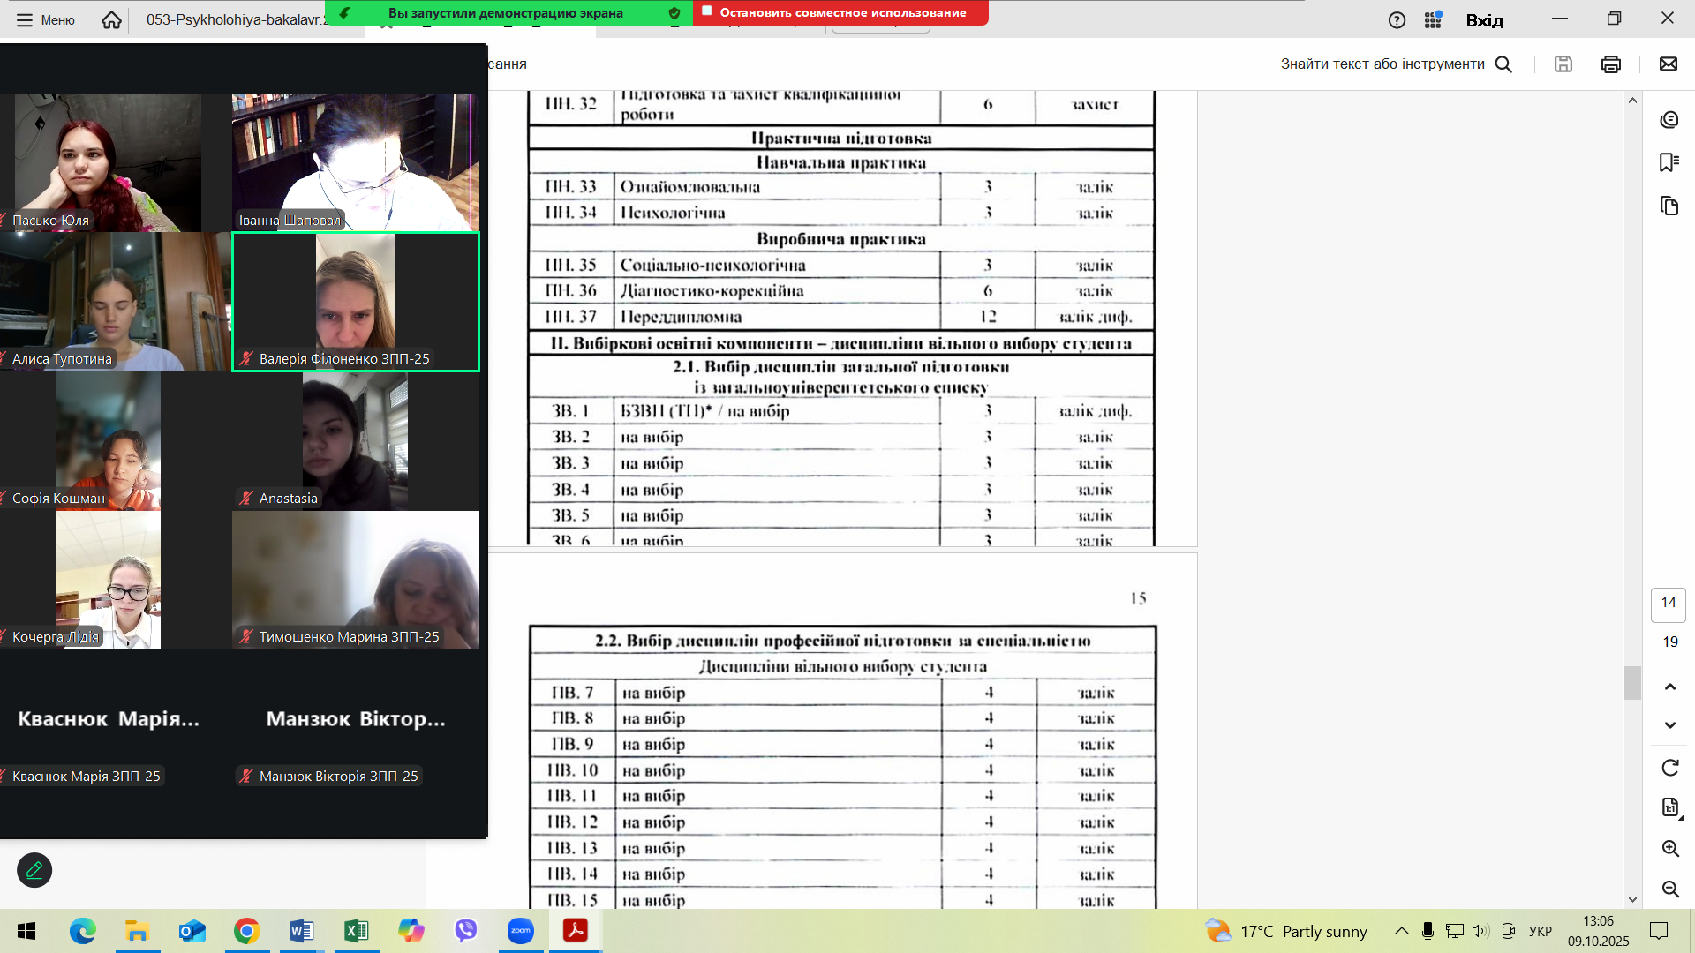
Task: Zoom out with the magnifier minus icon
Action: pyautogui.click(x=1669, y=889)
